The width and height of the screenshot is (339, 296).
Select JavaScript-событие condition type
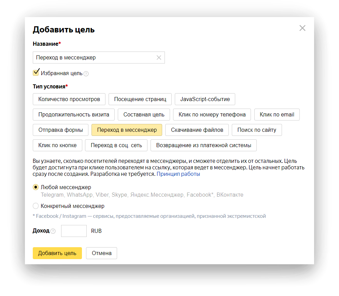[205, 99]
